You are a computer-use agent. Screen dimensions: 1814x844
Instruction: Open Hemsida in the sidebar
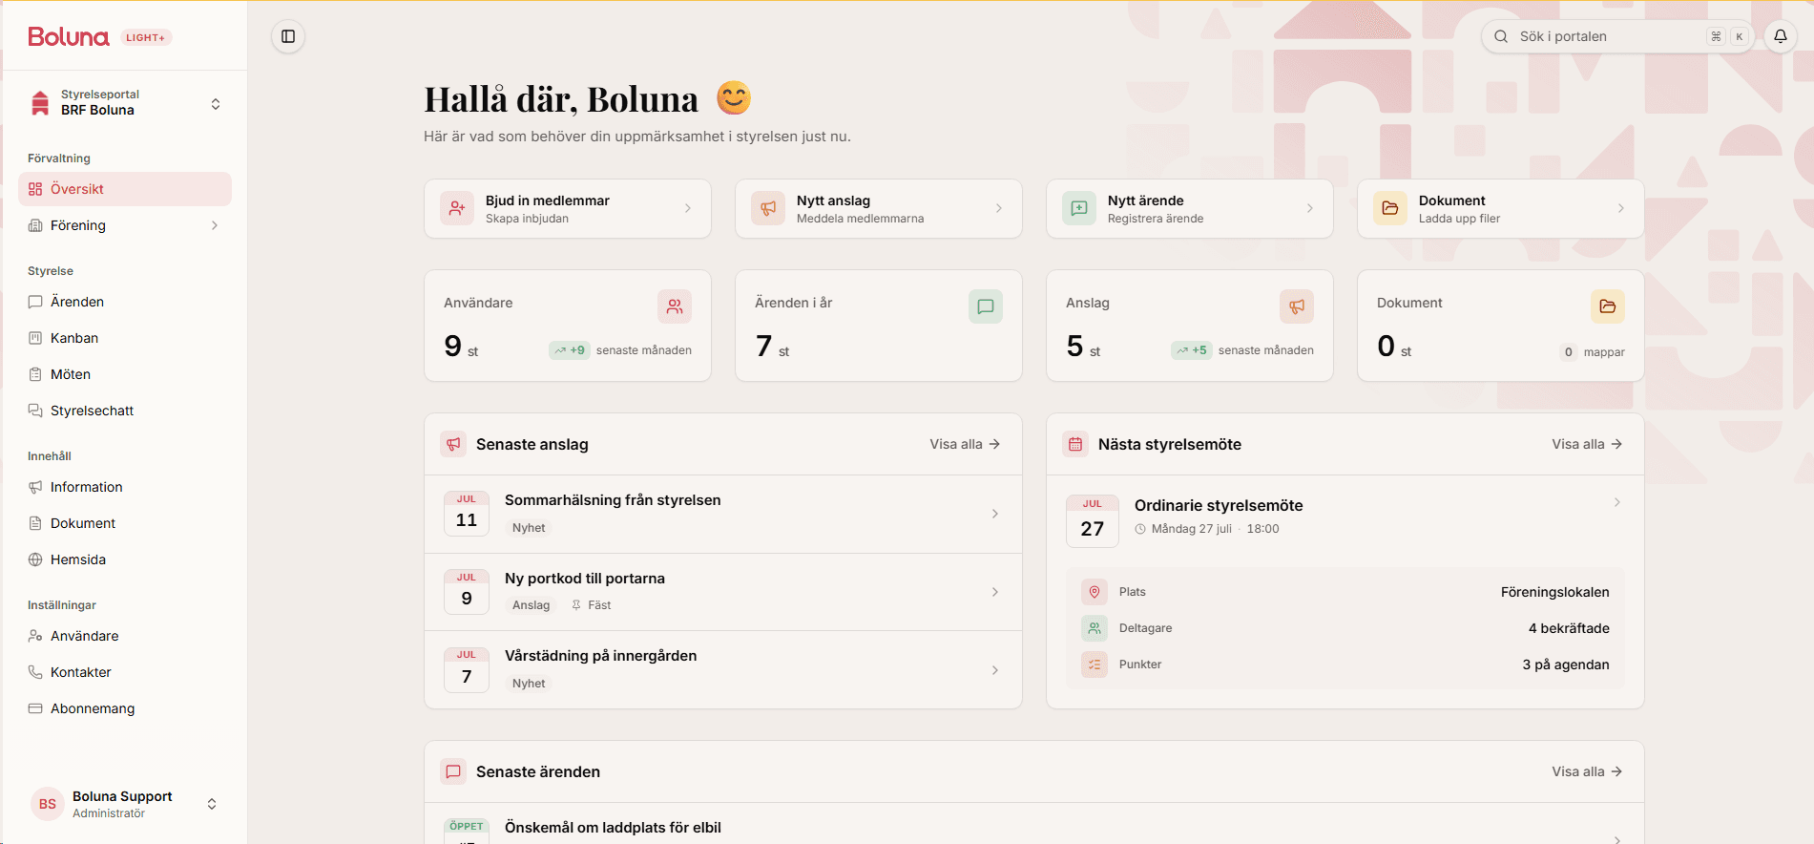125,559
